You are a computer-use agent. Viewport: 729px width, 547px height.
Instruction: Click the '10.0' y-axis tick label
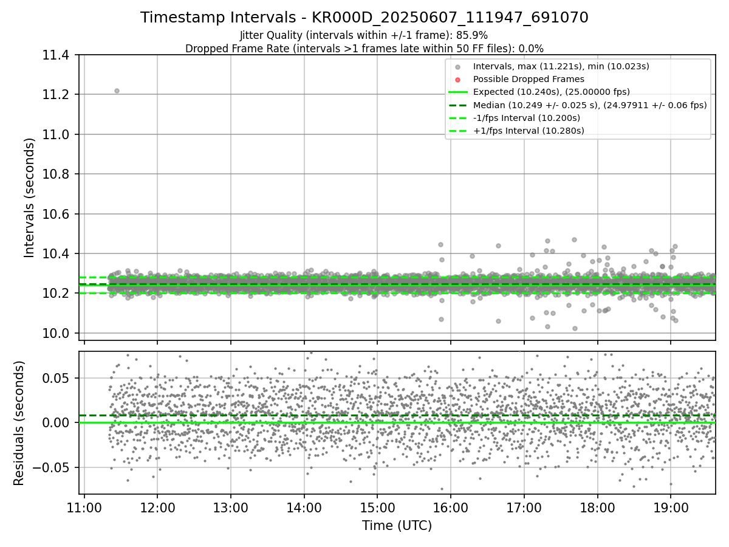tap(55, 333)
